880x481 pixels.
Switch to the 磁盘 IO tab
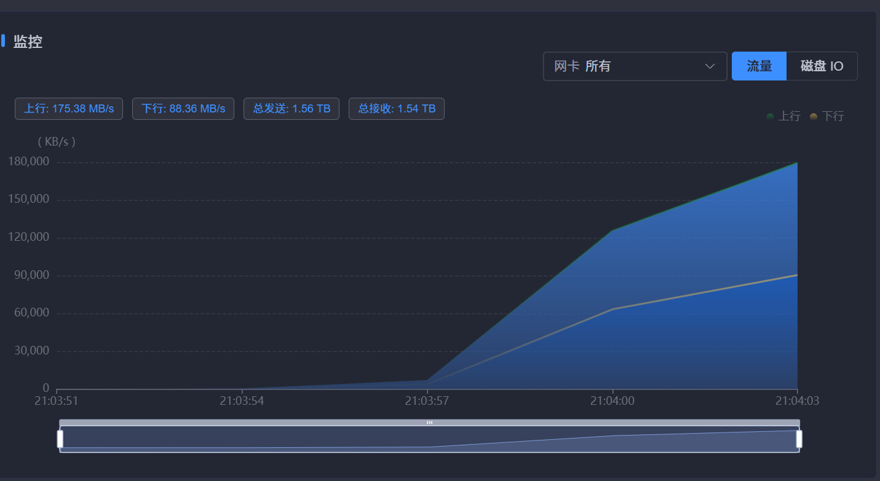click(822, 66)
